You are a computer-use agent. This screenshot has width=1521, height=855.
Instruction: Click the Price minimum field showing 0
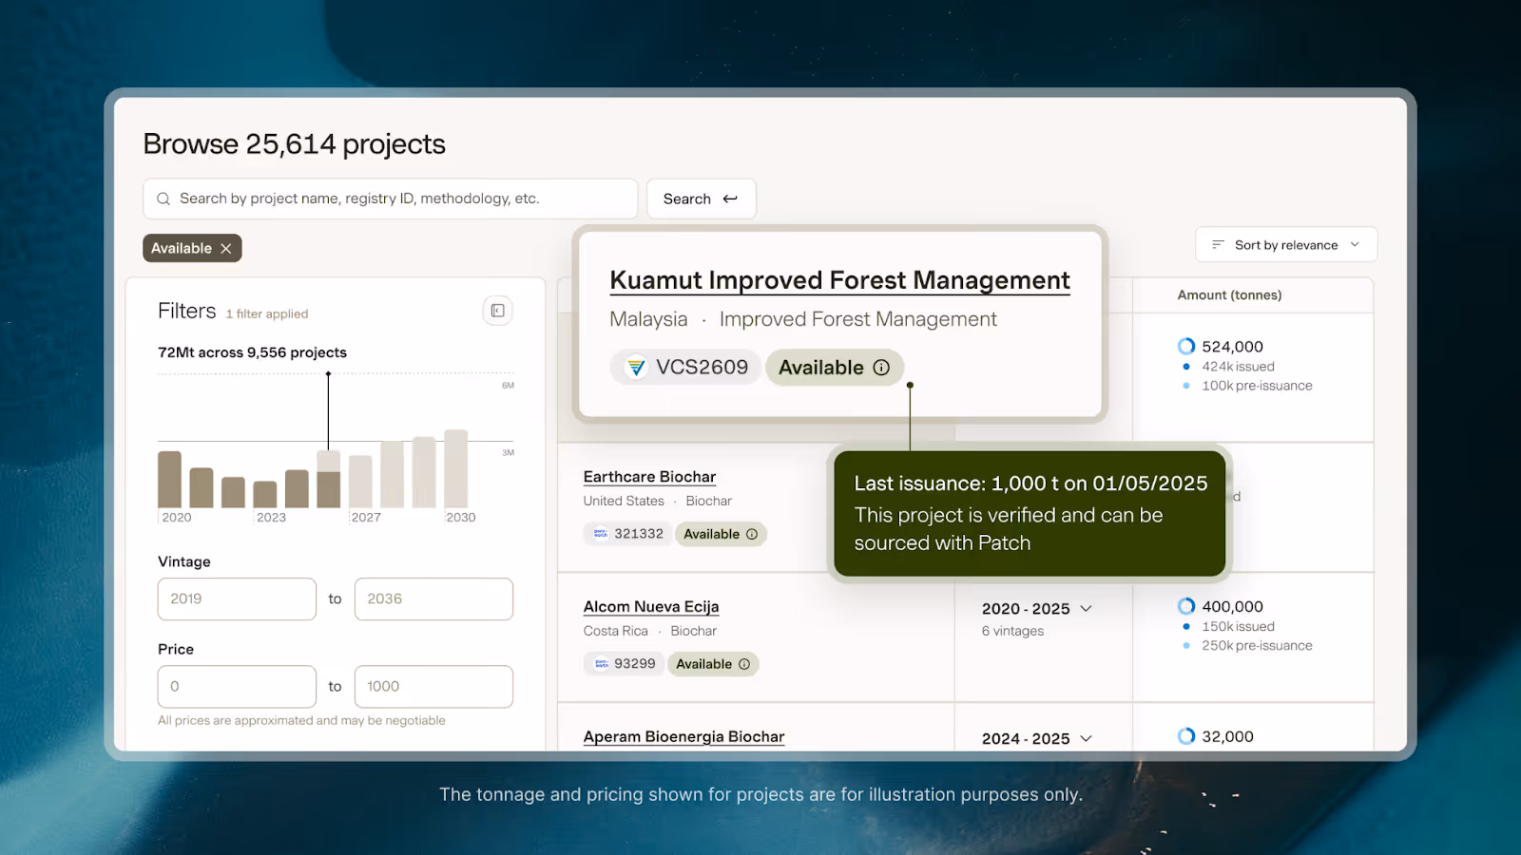pos(237,687)
